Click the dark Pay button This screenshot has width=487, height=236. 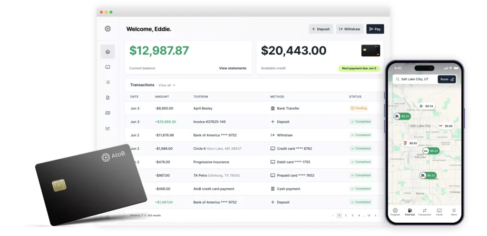375,29
